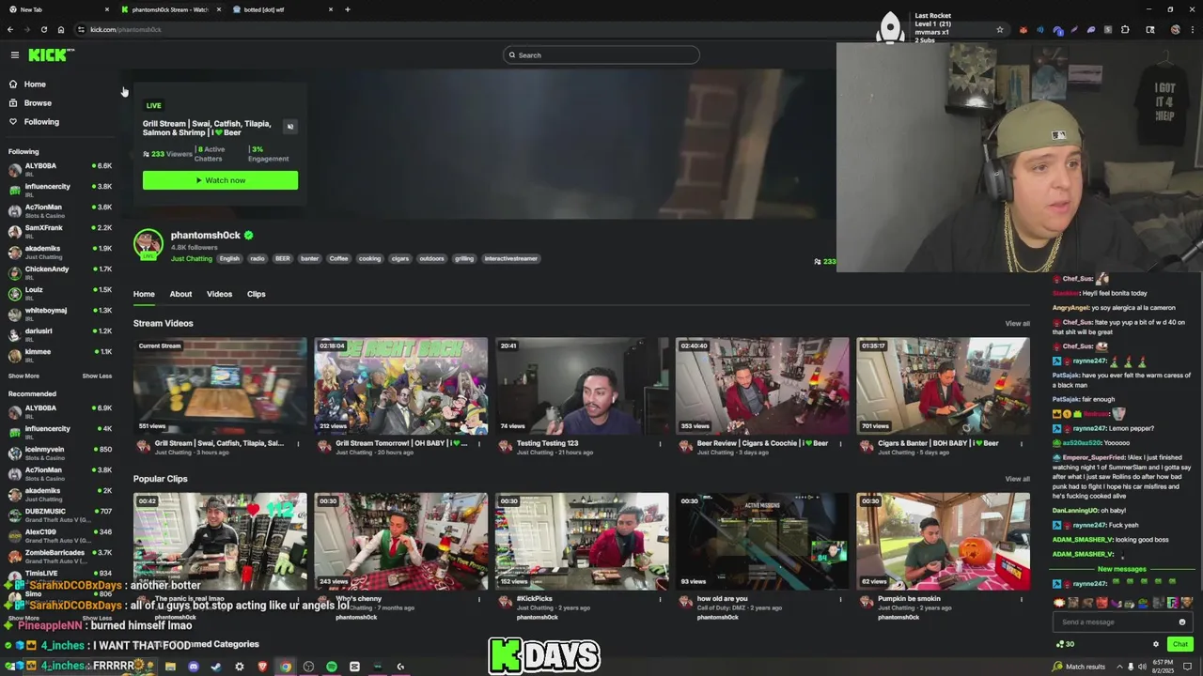Click the green Chat send button

pos(1180,644)
